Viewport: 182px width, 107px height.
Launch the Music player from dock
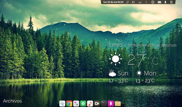(x=90, y=104)
